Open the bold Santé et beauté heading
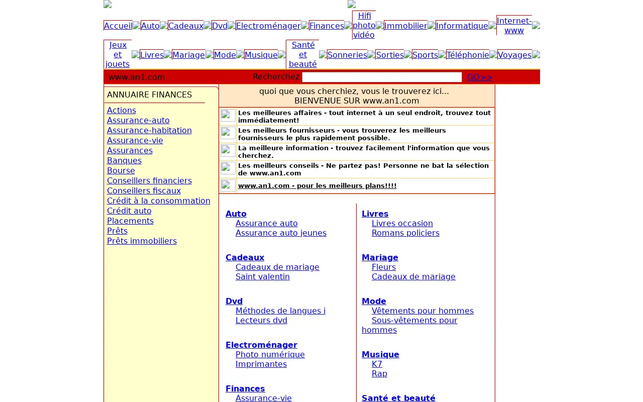Screen dimensions: 643x402 coord(398,398)
